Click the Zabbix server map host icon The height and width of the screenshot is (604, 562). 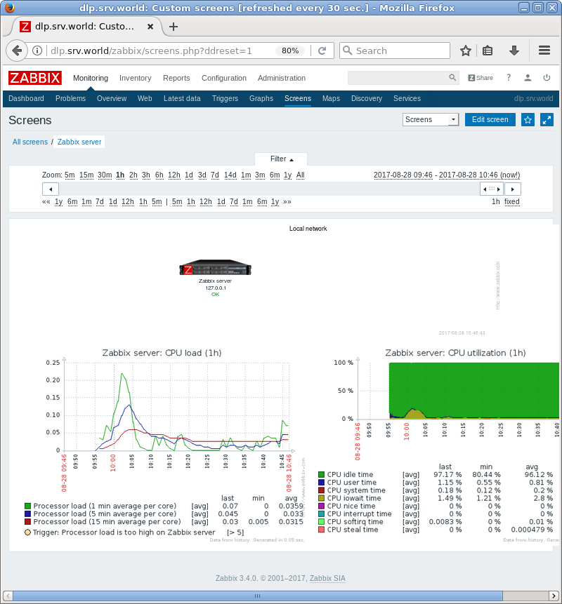pyautogui.click(x=215, y=267)
